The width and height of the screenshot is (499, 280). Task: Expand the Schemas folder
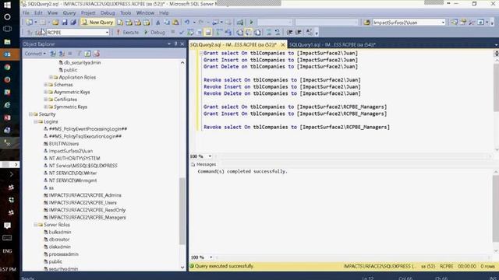(x=45, y=85)
